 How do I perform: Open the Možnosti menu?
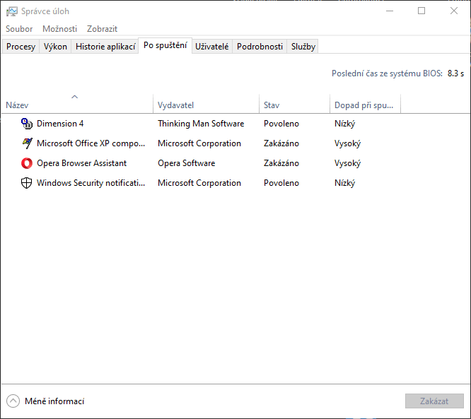[x=59, y=29]
